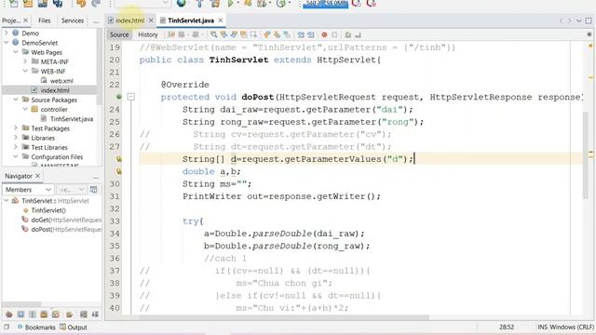Click editor horizontal scrollbar
The height and width of the screenshot is (335, 596).
click(284, 317)
